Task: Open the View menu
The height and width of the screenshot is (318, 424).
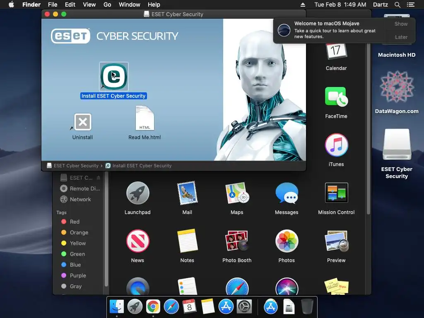Action: tap(89, 5)
